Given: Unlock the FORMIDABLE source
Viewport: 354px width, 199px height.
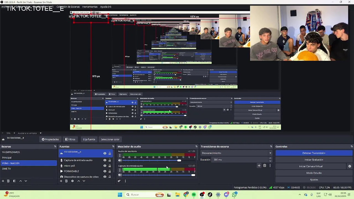Looking at the screenshot, I should (110, 171).
